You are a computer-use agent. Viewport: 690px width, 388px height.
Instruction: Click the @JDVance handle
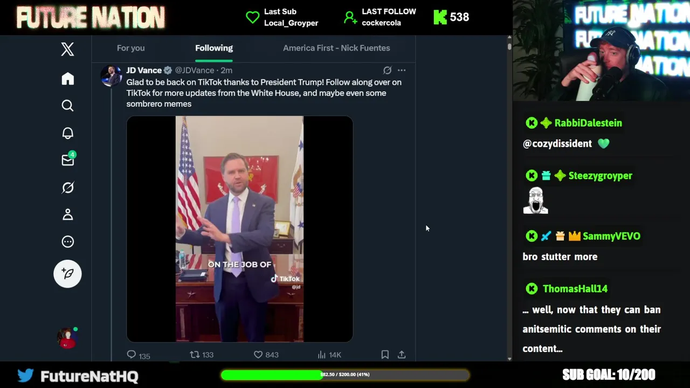[195, 71]
